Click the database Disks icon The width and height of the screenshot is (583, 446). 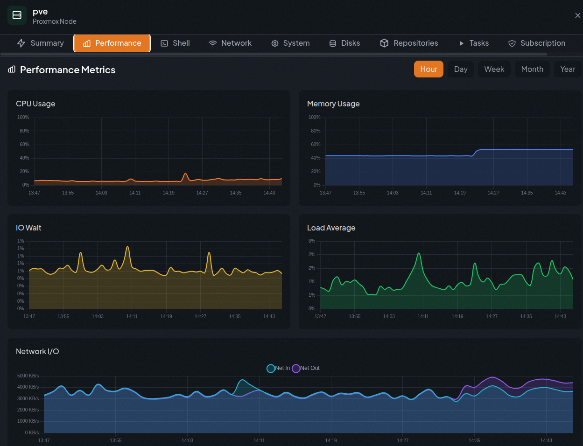(333, 43)
